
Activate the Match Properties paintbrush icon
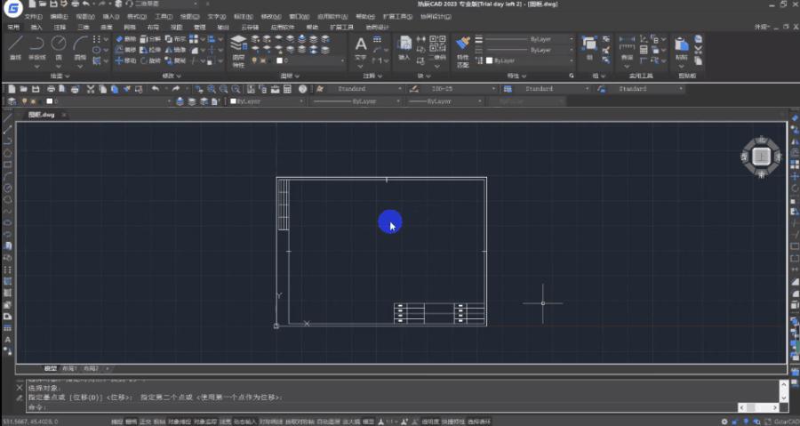click(463, 51)
